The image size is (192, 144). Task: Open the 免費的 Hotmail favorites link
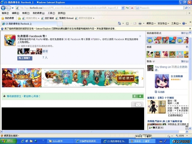pos(64,18)
